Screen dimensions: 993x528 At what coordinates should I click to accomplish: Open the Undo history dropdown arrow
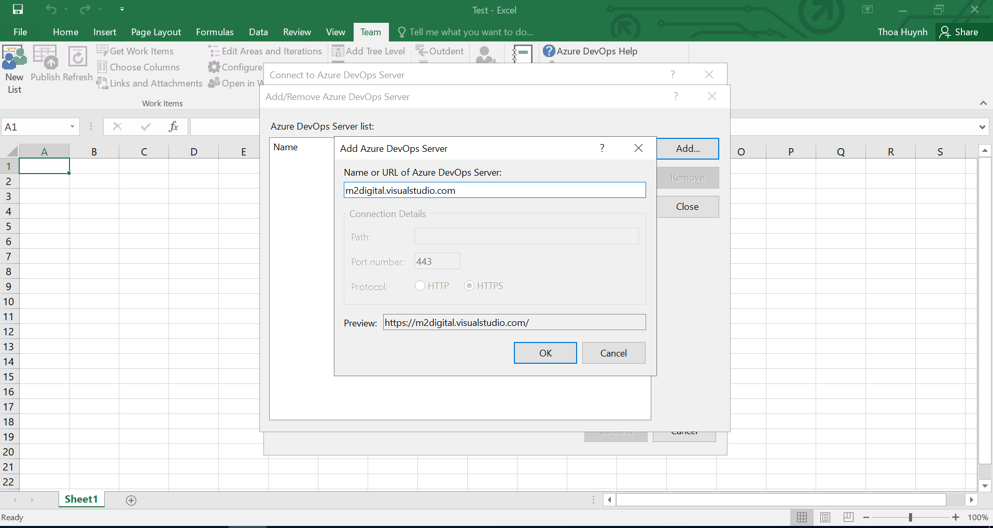[66, 9]
